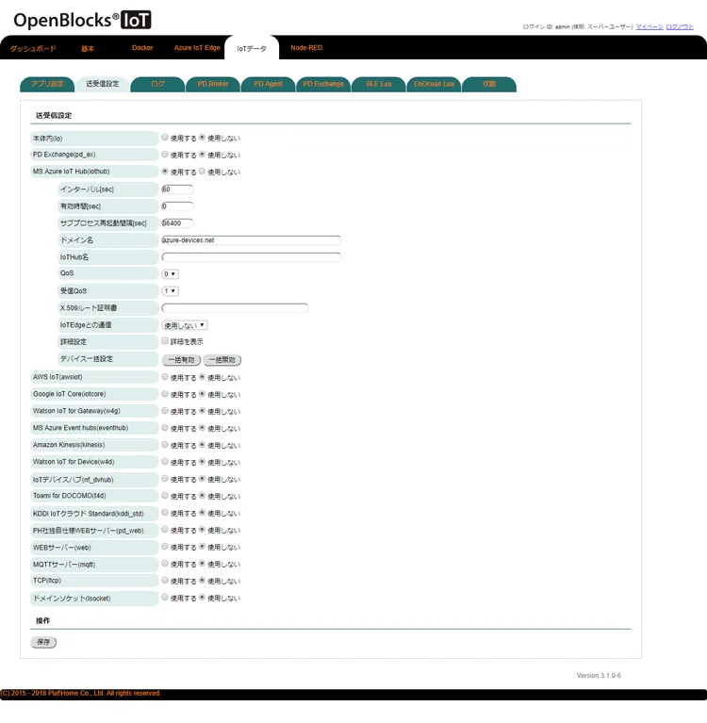707x723 pixels.
Task: Open the 受信QoS dropdown
Action: tap(170, 290)
